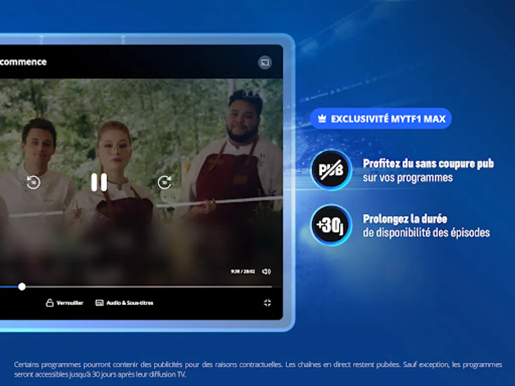
Task: Click the 9:38 / 28:02 time display
Action: (x=243, y=271)
